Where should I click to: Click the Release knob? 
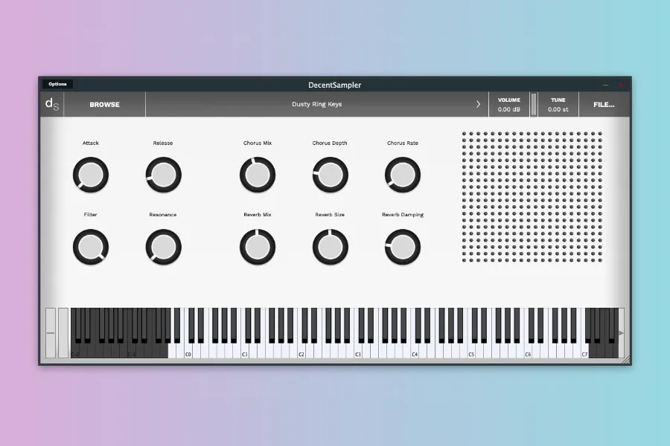click(x=163, y=175)
